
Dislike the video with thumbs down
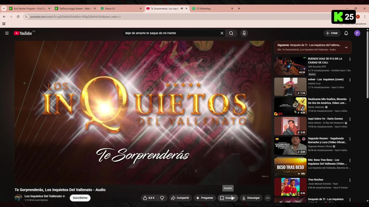pyautogui.click(x=162, y=198)
